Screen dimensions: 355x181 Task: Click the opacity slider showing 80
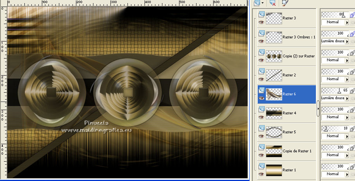pyautogui.click(x=335, y=15)
